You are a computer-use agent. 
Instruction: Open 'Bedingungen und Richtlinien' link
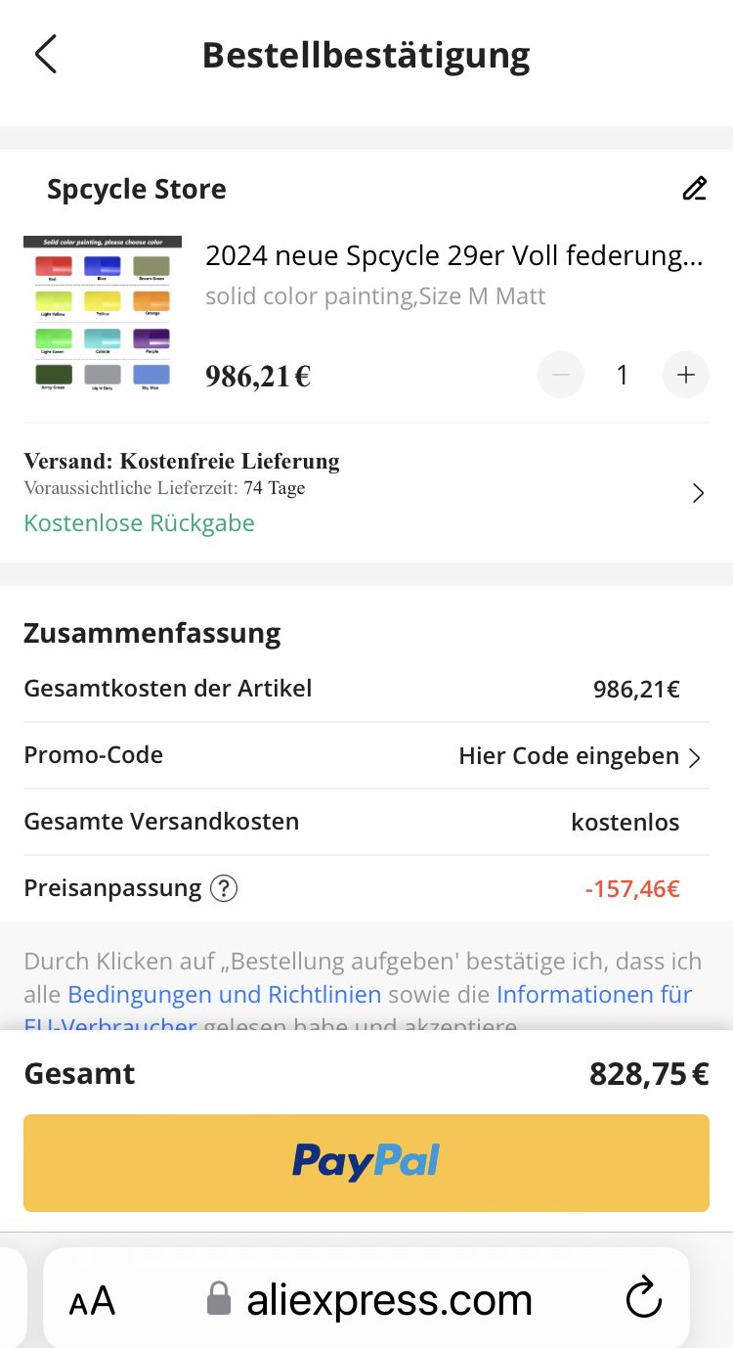[224, 995]
